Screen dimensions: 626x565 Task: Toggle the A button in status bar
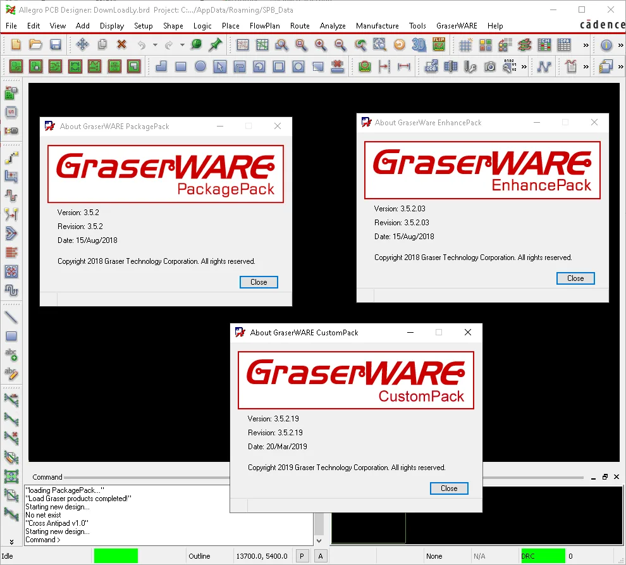(x=320, y=556)
